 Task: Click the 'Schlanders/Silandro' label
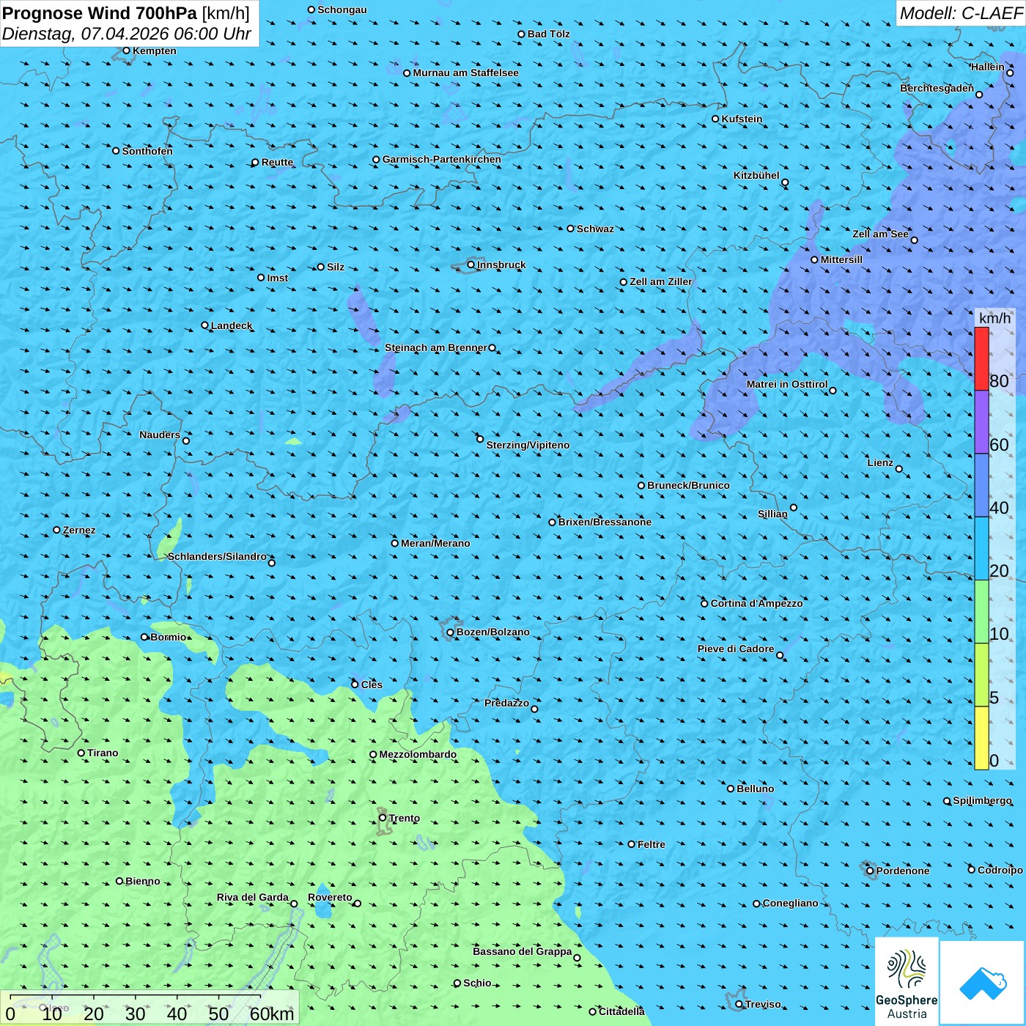tap(217, 556)
